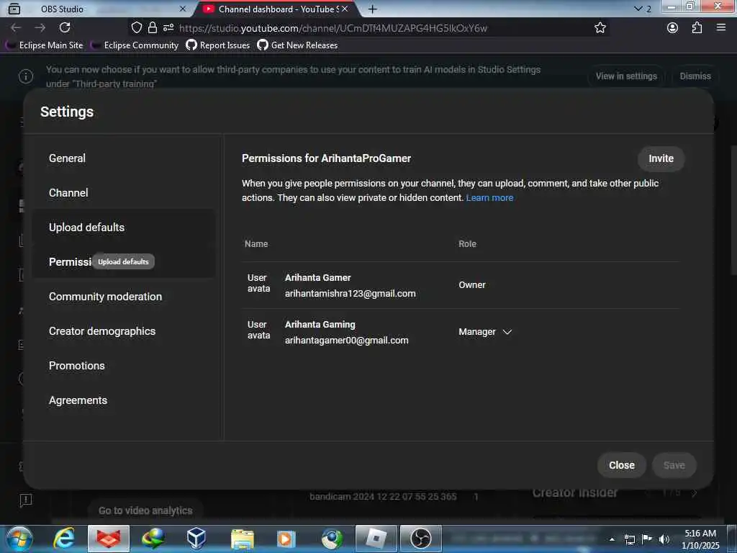Go forward in browser history

(x=40, y=28)
